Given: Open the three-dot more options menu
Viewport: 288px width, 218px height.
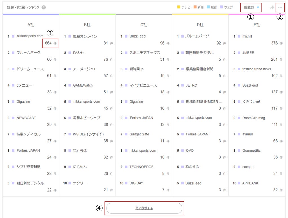Looking at the screenshot, I should click(280, 7).
